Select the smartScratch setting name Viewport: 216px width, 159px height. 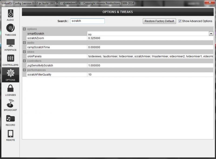[x=36, y=34]
